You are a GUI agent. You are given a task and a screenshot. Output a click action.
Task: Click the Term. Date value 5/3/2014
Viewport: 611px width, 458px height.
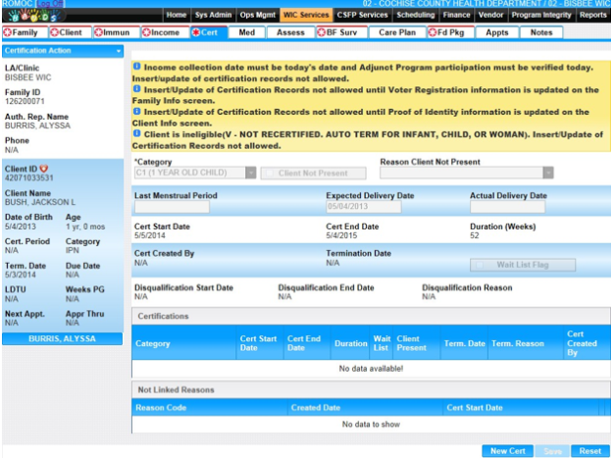click(20, 275)
